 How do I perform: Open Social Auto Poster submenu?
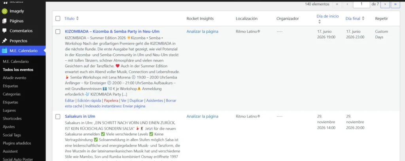(x=18, y=159)
